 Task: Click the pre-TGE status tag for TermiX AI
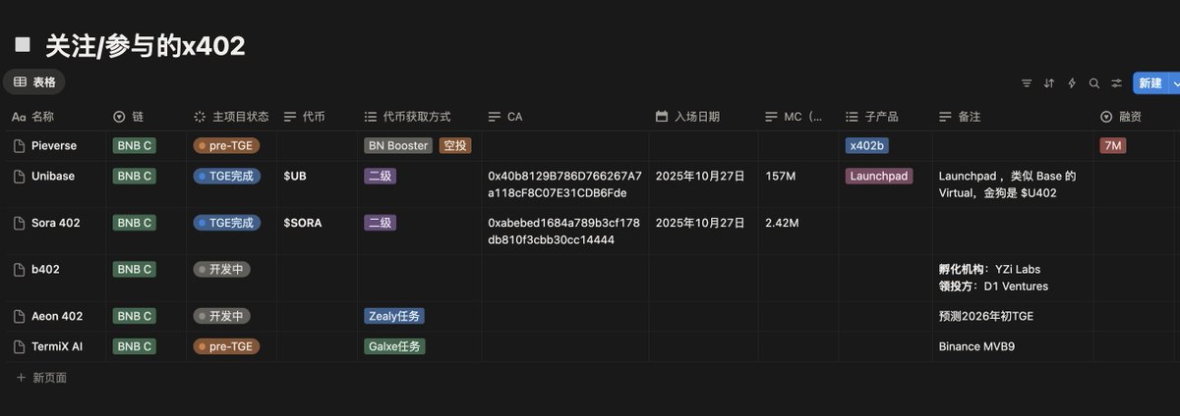pyautogui.click(x=226, y=346)
